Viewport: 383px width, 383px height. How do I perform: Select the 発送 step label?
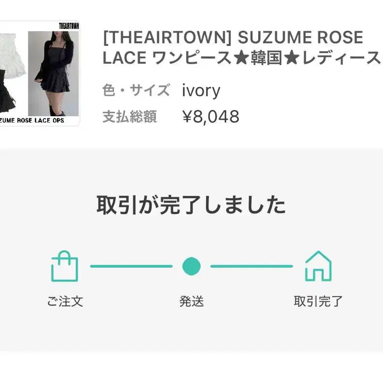click(191, 301)
